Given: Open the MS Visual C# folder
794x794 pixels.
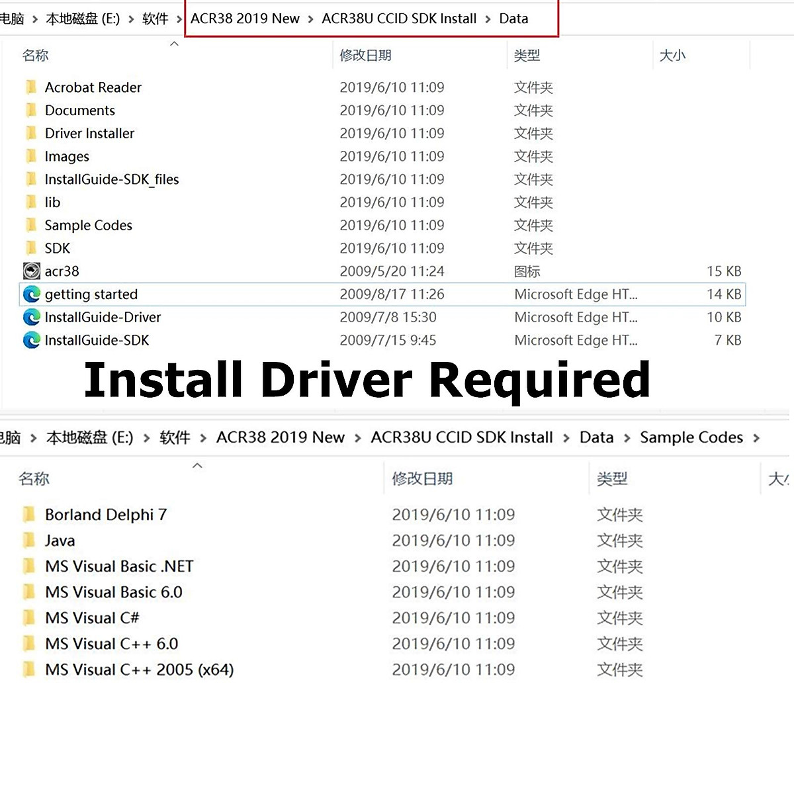Looking at the screenshot, I should [92, 618].
